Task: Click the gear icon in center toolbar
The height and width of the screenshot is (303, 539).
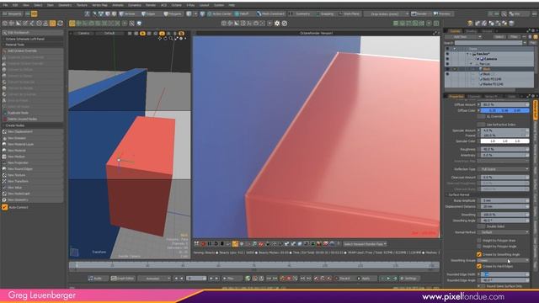Action: point(277,24)
